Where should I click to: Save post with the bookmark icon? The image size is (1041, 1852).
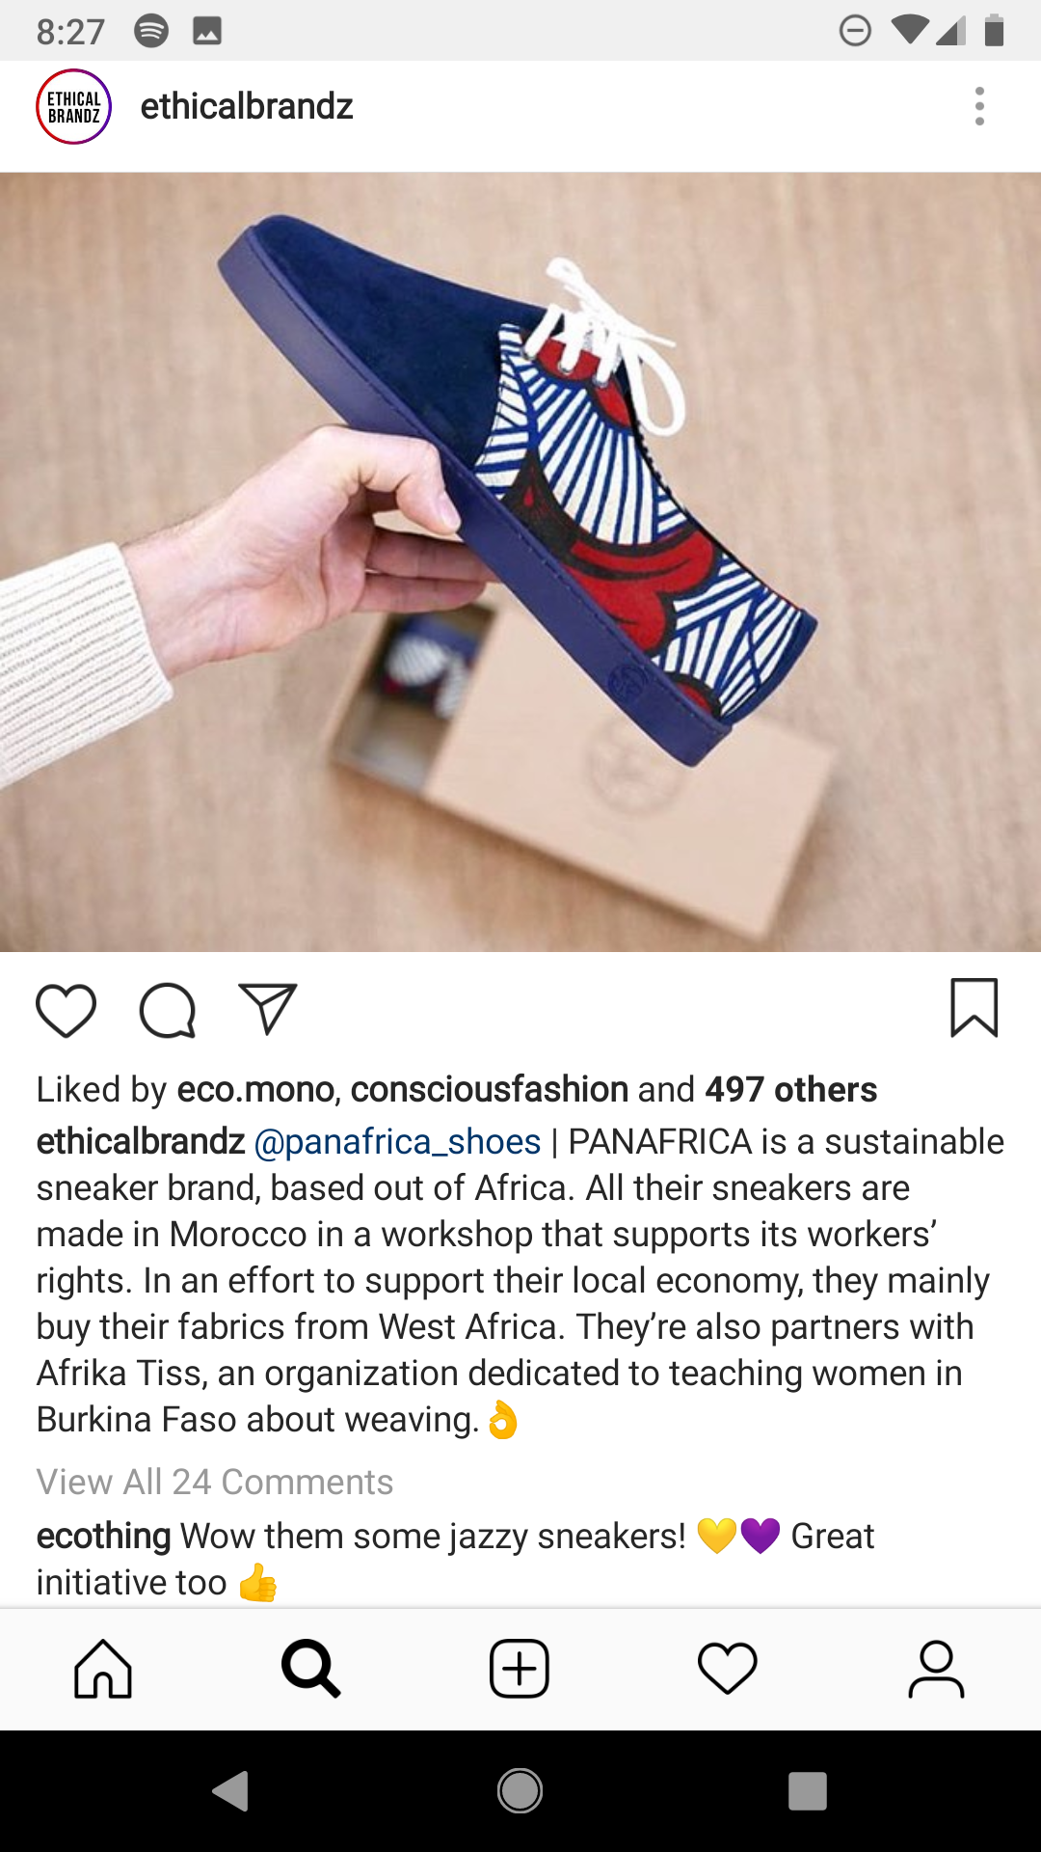click(x=974, y=1008)
